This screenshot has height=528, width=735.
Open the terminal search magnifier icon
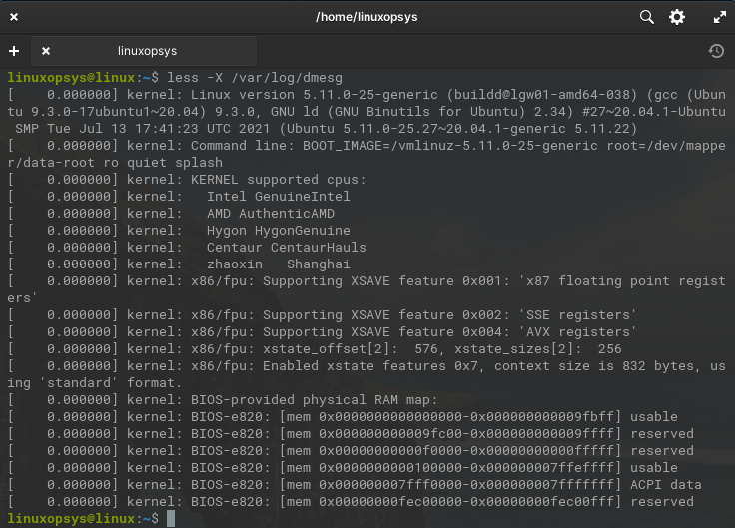[647, 17]
